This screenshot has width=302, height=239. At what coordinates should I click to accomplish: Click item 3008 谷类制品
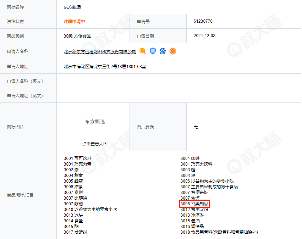point(194,204)
